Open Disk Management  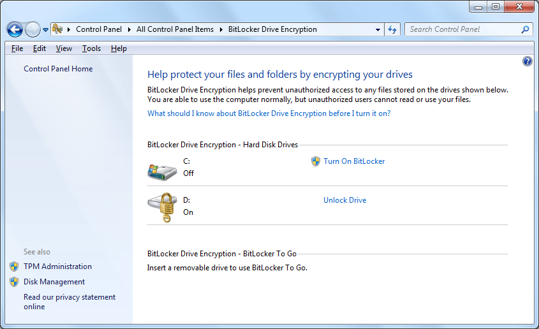click(x=54, y=282)
